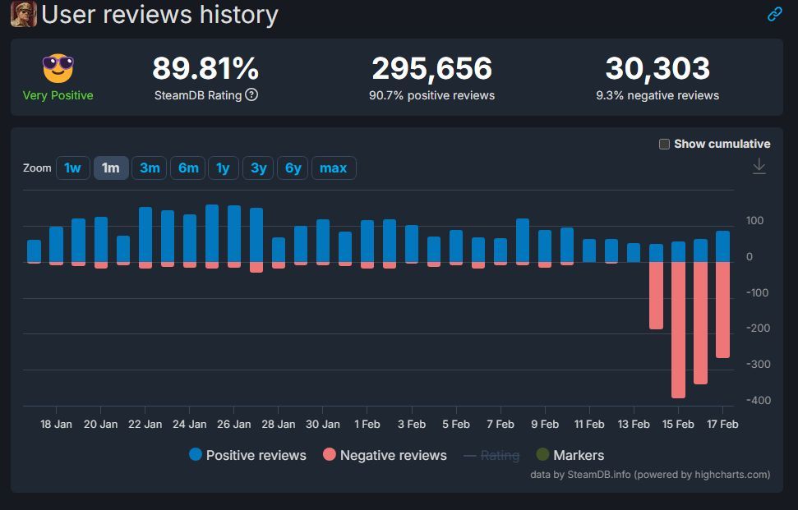This screenshot has height=510, width=798.
Task: Toggle the Markers legend item
Action: pos(570,455)
